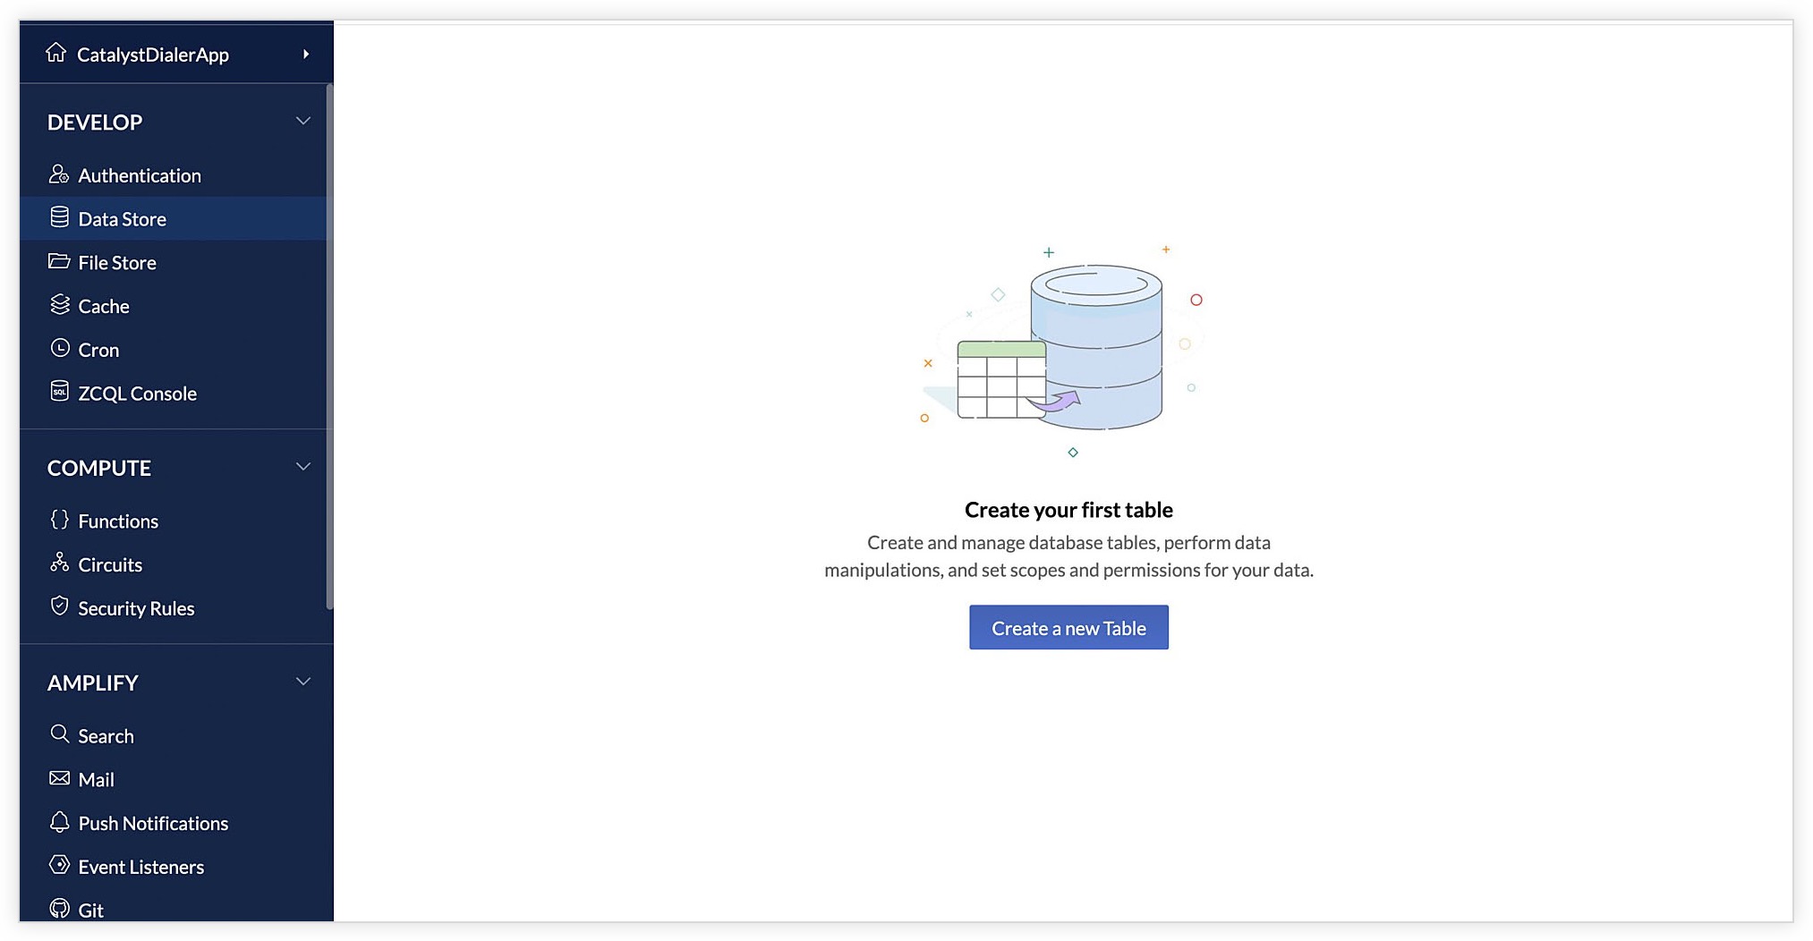Click the Functions curly braces icon
This screenshot has height=941, width=1813.
pyautogui.click(x=59, y=520)
